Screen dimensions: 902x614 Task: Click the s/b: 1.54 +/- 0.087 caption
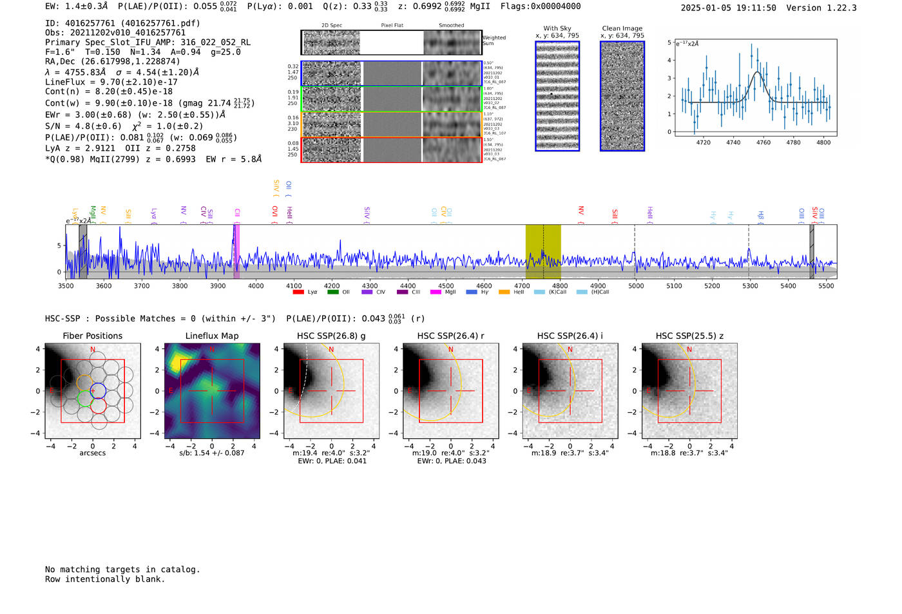click(x=212, y=453)
